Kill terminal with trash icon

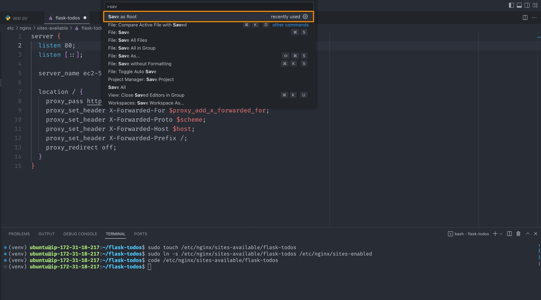[518, 234]
